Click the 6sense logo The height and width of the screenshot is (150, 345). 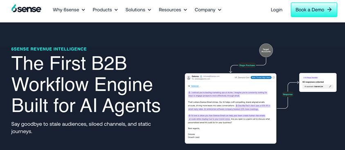coord(26,9)
